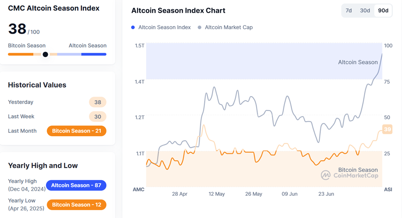Click the Yearly High Altcoin Season 87 badge
The image size is (402, 218).
76,185
